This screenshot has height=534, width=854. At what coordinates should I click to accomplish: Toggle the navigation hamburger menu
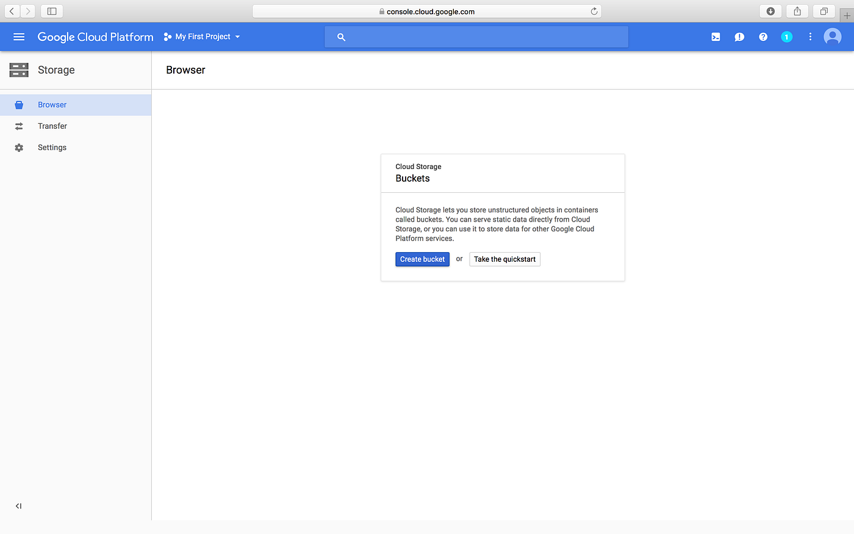(18, 37)
